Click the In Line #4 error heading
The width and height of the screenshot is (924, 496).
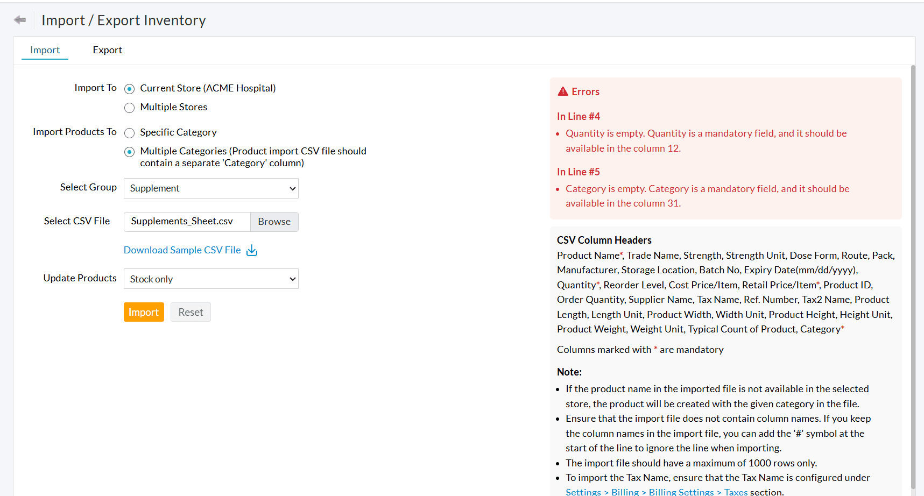click(578, 116)
